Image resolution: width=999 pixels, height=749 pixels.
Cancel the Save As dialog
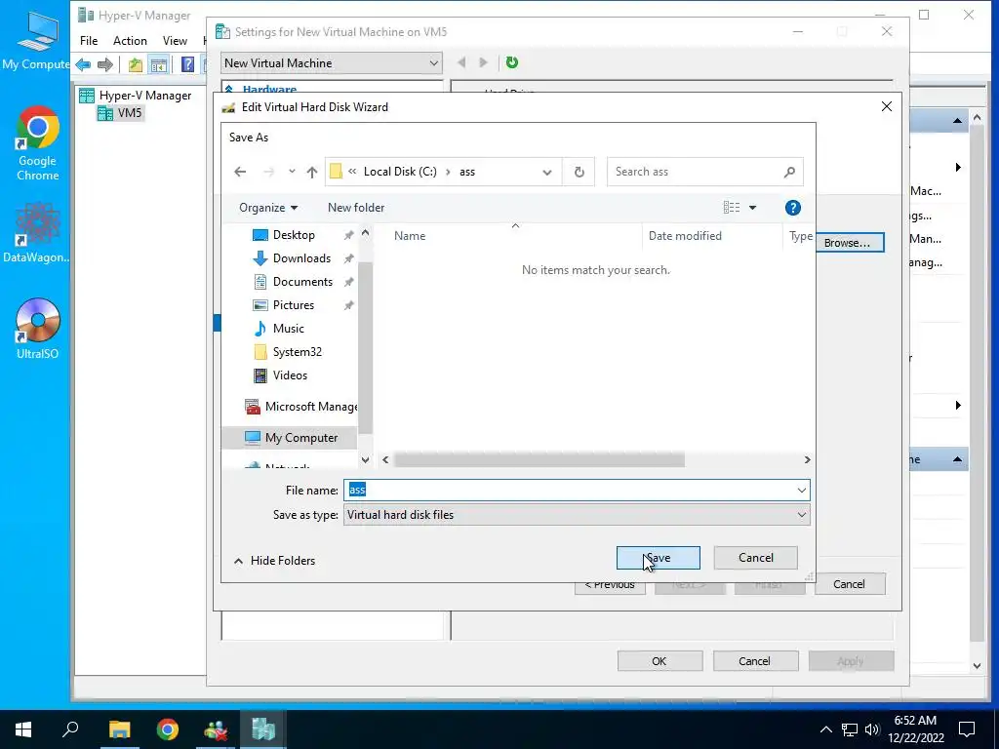[x=756, y=558]
